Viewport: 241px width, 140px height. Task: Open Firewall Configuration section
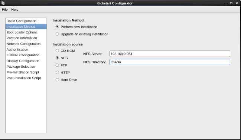(26, 55)
